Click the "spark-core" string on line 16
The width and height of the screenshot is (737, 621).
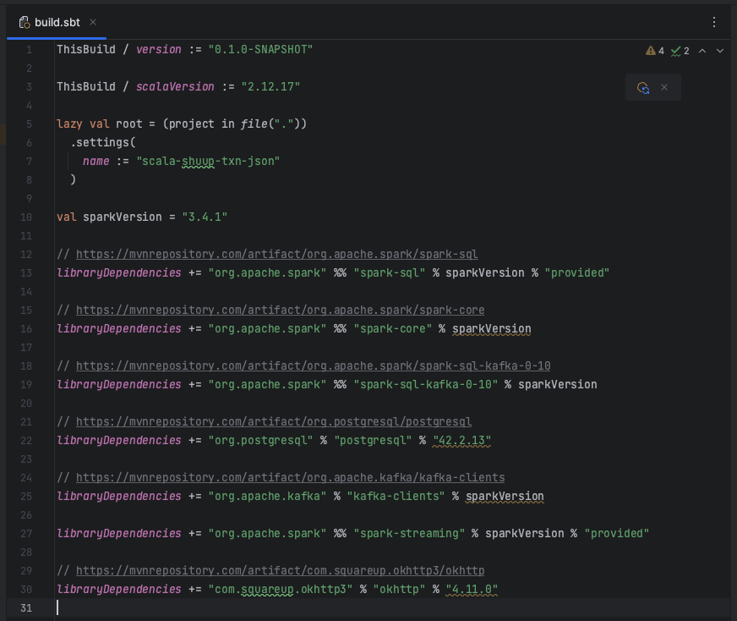(x=392, y=328)
